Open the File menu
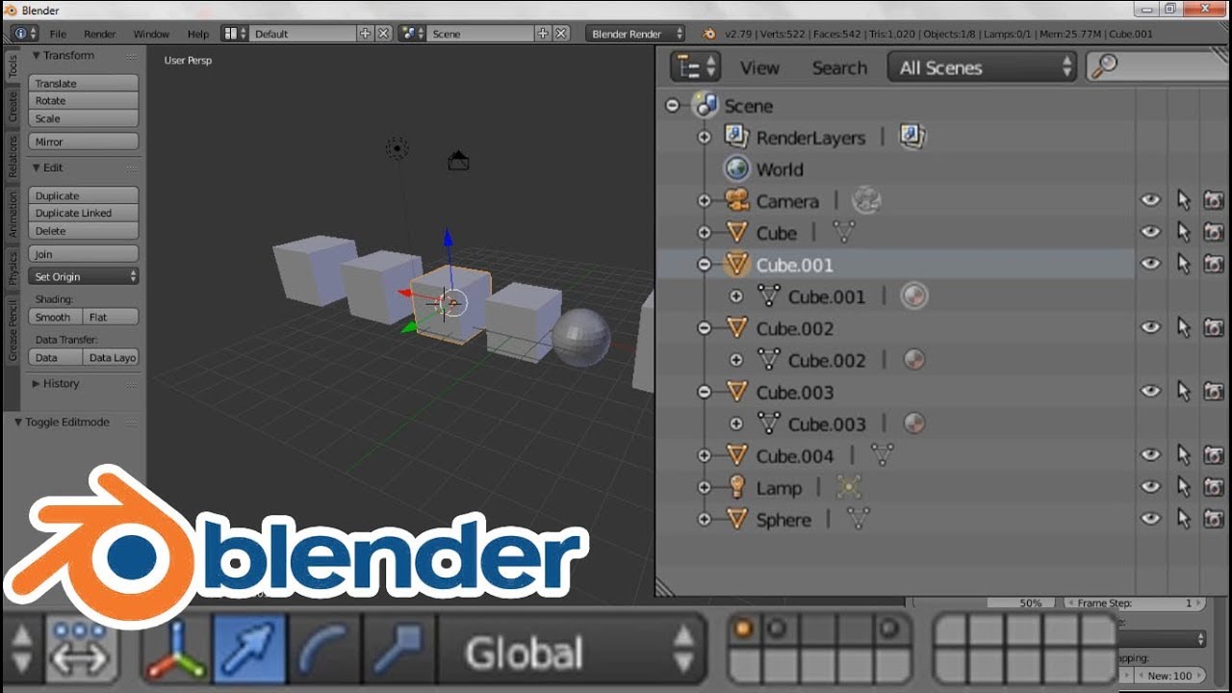 point(58,34)
